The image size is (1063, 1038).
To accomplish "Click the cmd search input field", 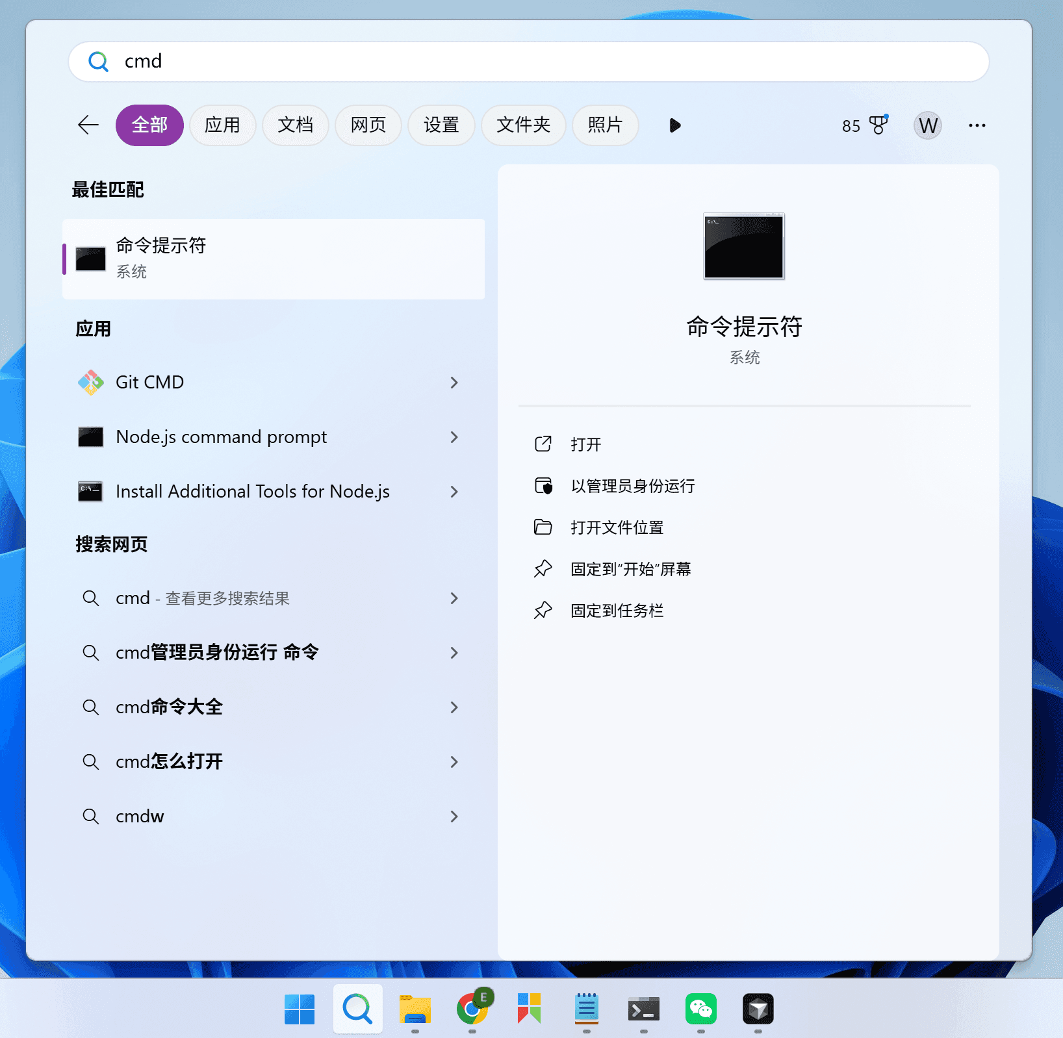I will click(528, 62).
